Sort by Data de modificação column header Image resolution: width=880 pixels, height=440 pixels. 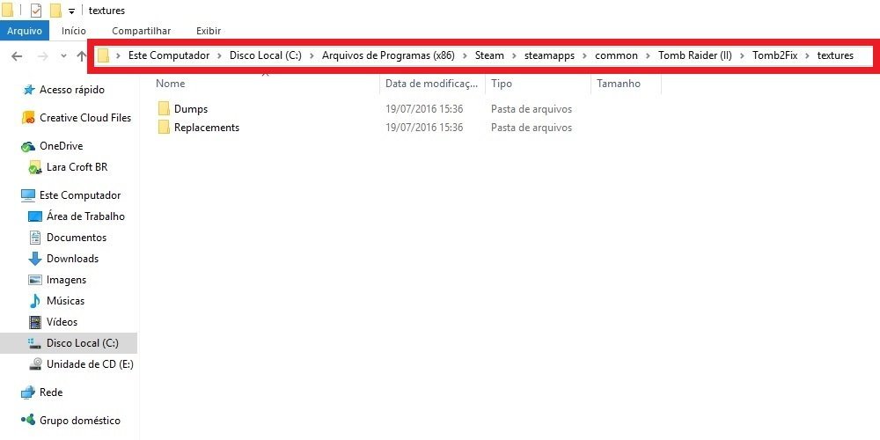tap(431, 84)
